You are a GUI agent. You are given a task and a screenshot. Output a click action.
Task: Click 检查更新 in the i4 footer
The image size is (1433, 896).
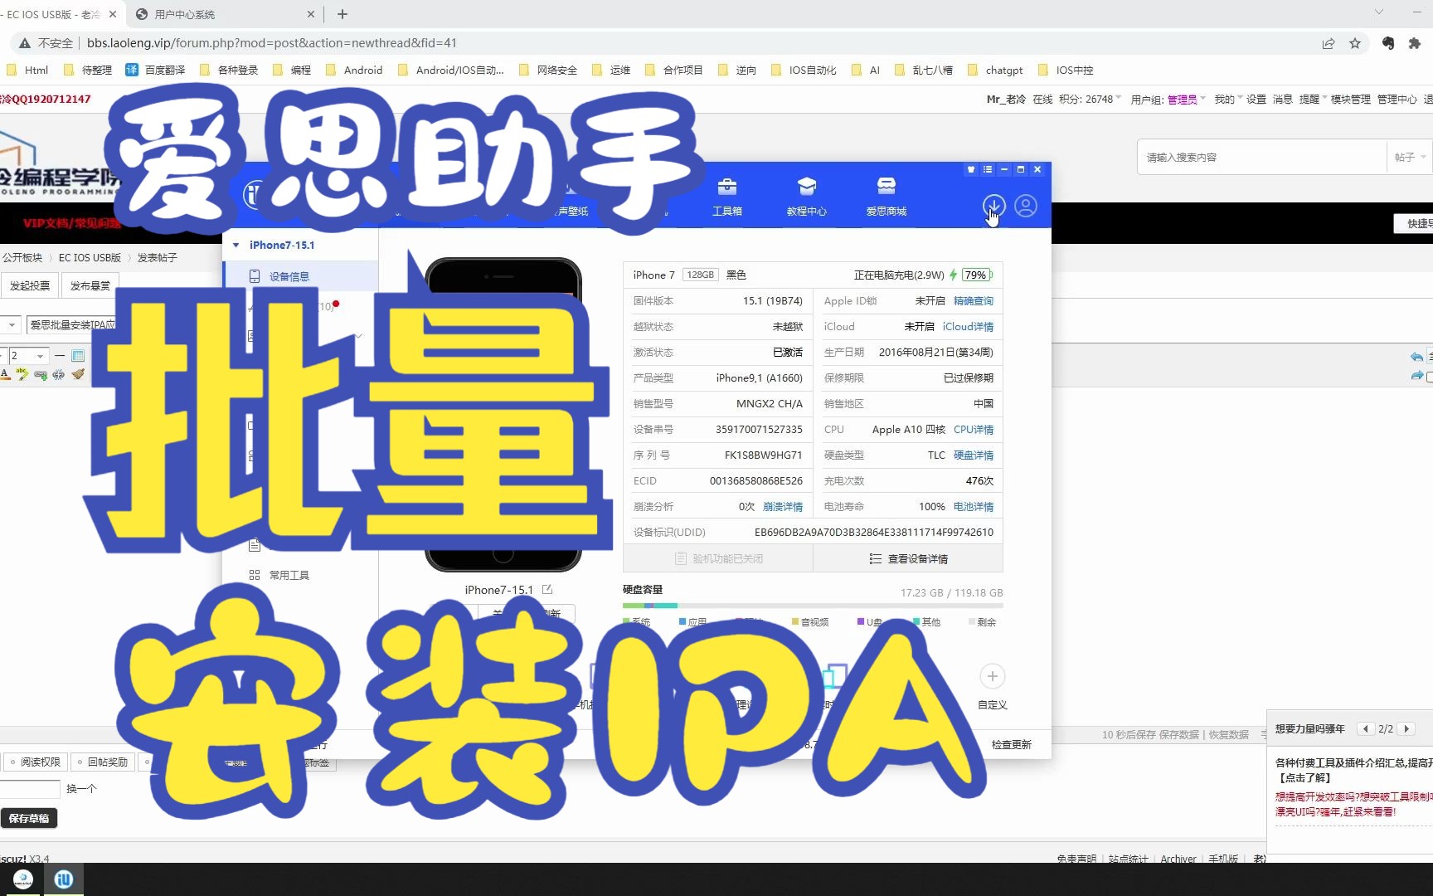click(1011, 744)
